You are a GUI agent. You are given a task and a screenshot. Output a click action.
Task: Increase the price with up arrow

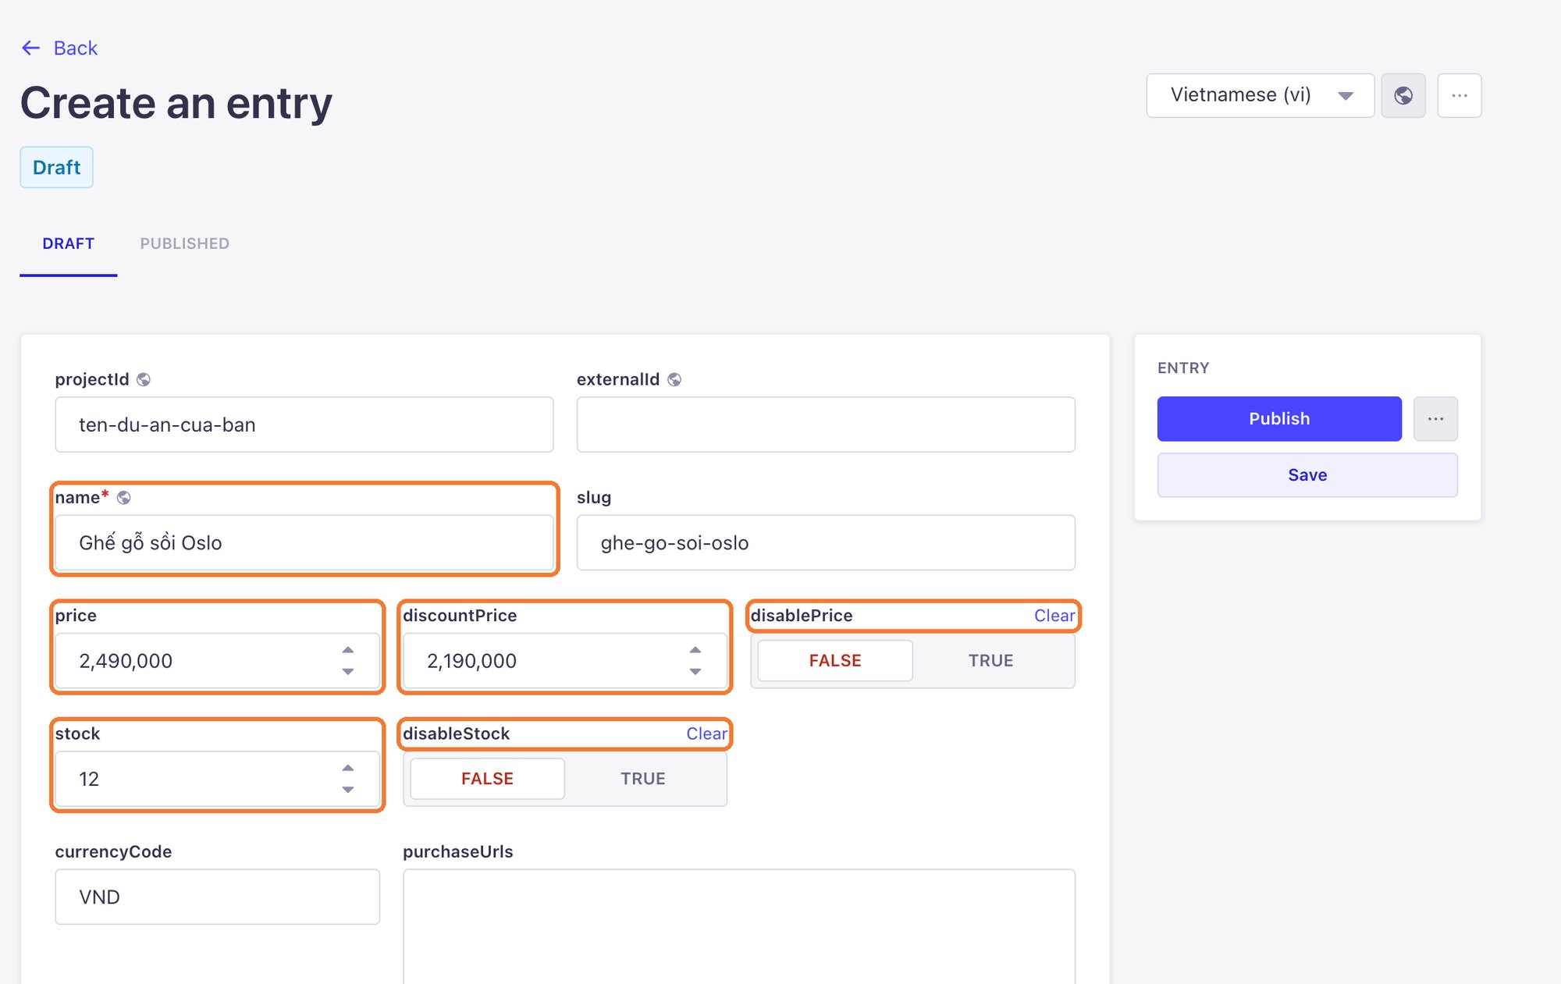pyautogui.click(x=348, y=650)
